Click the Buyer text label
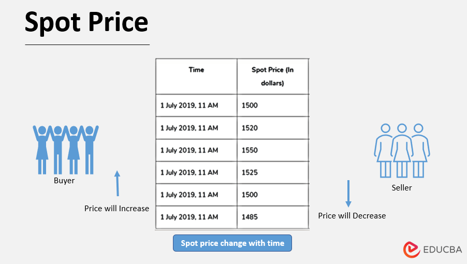This screenshot has height=264, width=467. (x=64, y=181)
